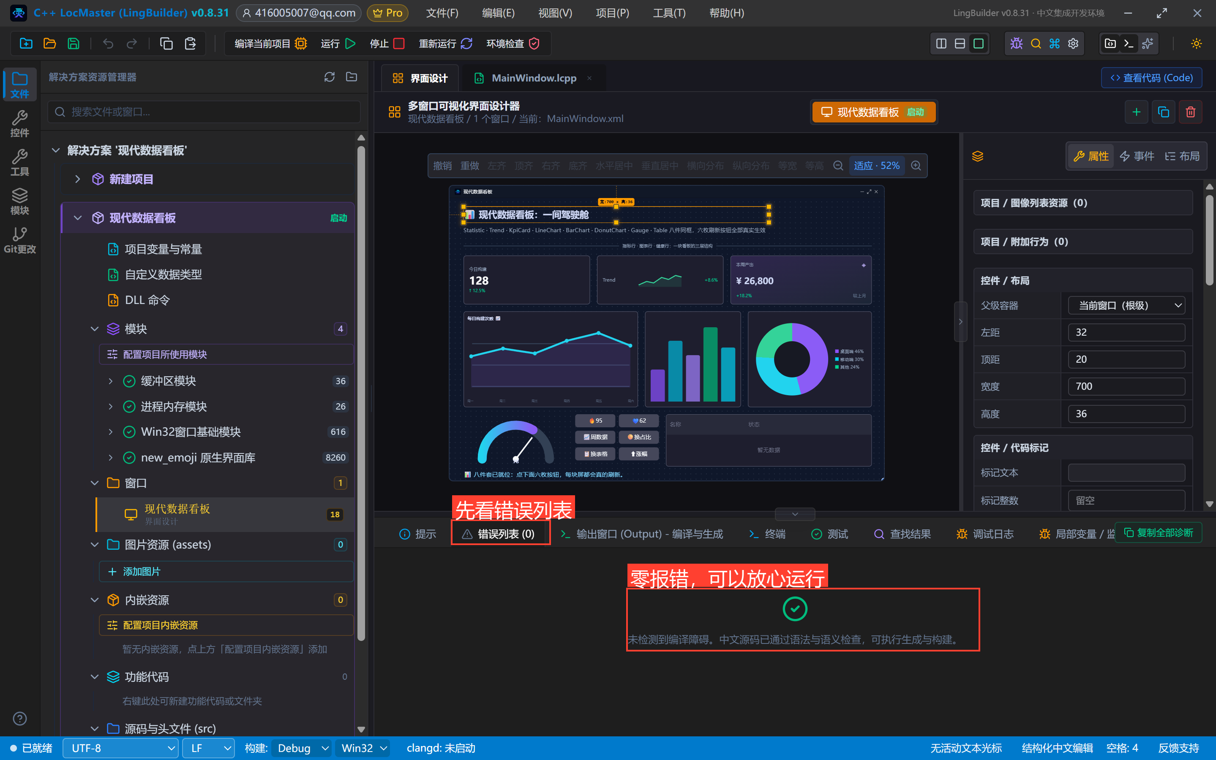
Task: Click the green plus add window button
Action: coord(1136,111)
